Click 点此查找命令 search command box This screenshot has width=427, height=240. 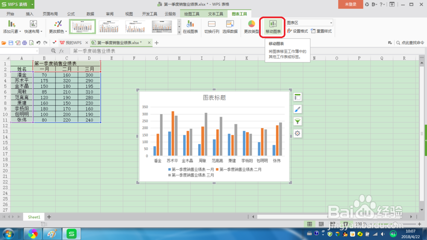coord(410,43)
